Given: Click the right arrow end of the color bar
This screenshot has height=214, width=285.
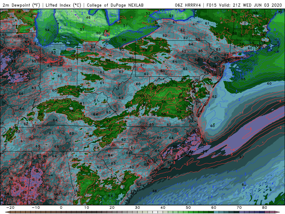Looking at the screenshot, I should (x=278, y=212).
